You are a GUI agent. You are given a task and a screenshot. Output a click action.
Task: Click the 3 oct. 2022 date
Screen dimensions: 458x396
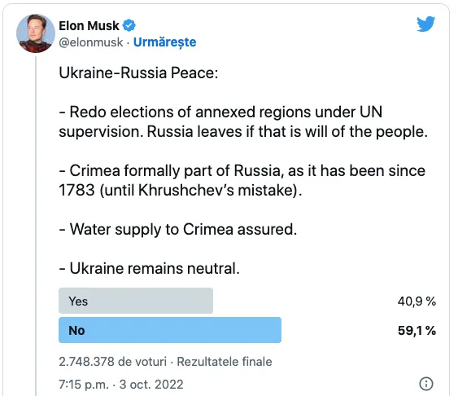pyautogui.click(x=151, y=385)
